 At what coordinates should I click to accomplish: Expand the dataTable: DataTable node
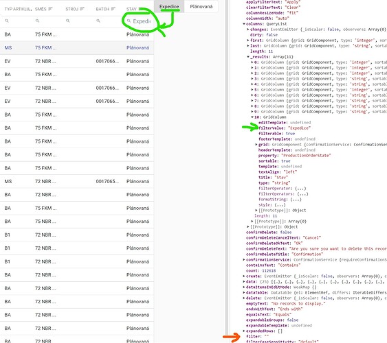tap(244, 292)
